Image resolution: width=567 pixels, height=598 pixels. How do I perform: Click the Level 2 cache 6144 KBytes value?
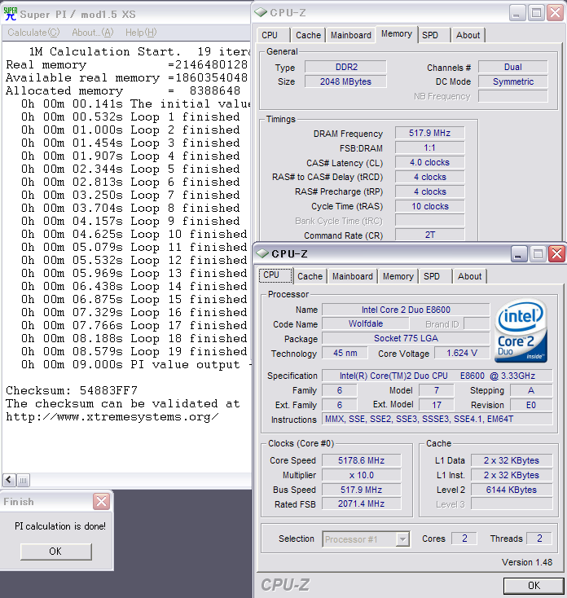[x=512, y=490]
